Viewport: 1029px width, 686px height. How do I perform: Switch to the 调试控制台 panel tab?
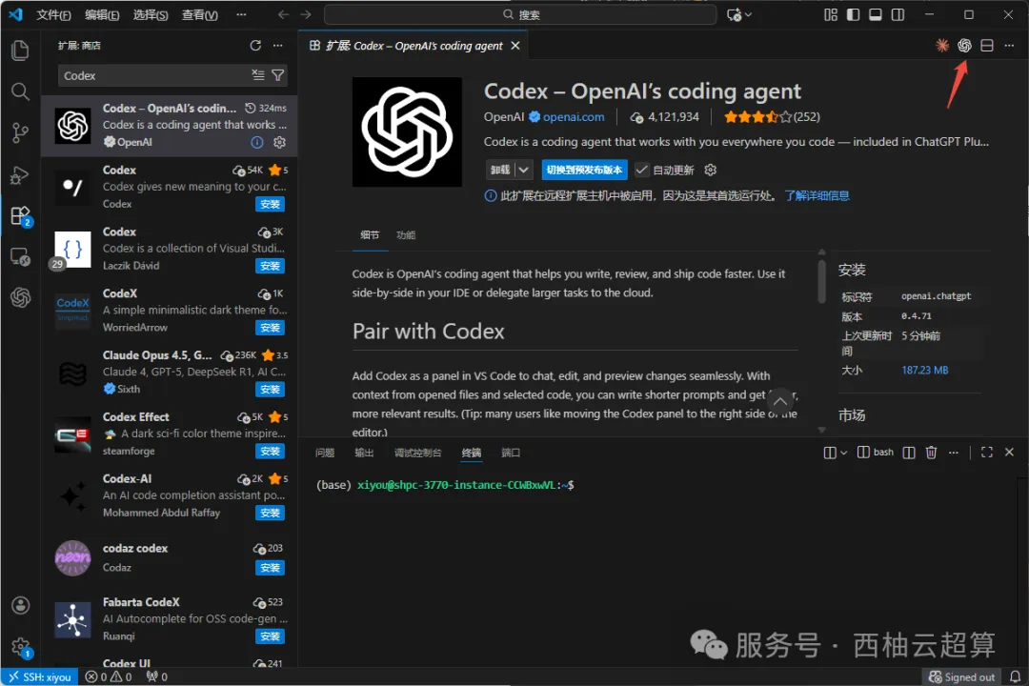(418, 453)
